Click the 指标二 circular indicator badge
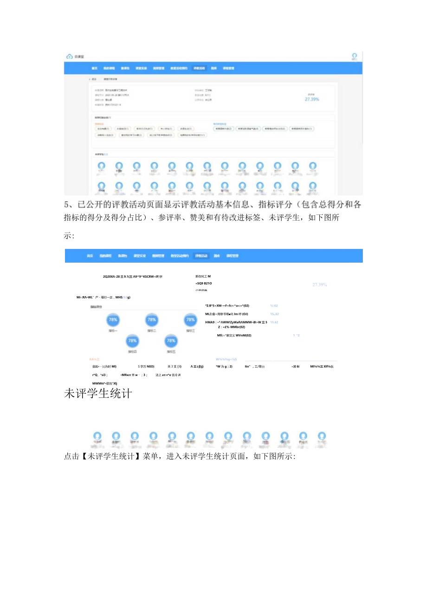Viewport: 427px width, 604px height. (x=151, y=319)
